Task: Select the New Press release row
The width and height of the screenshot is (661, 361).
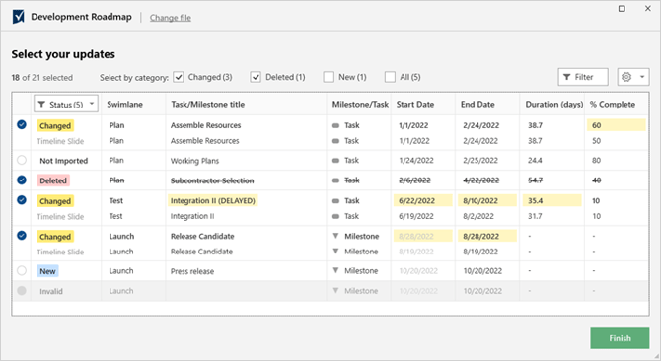Action: 22,270
